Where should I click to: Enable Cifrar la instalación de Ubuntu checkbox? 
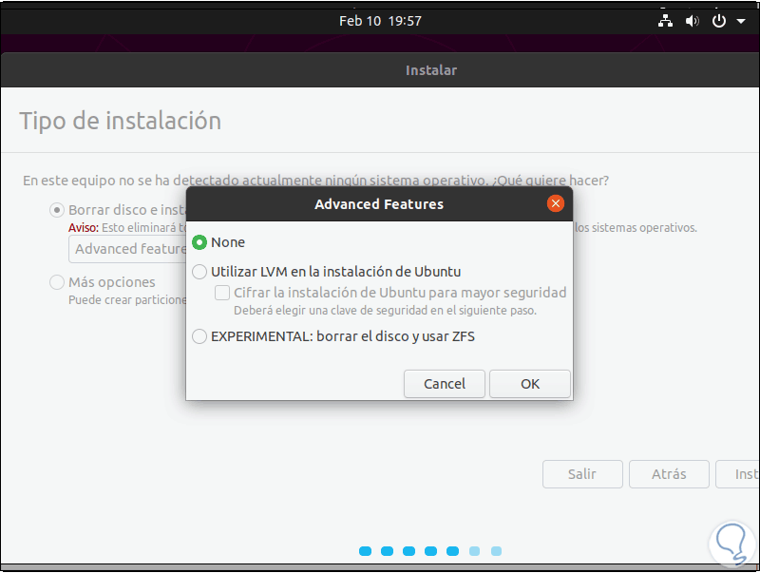(x=222, y=293)
